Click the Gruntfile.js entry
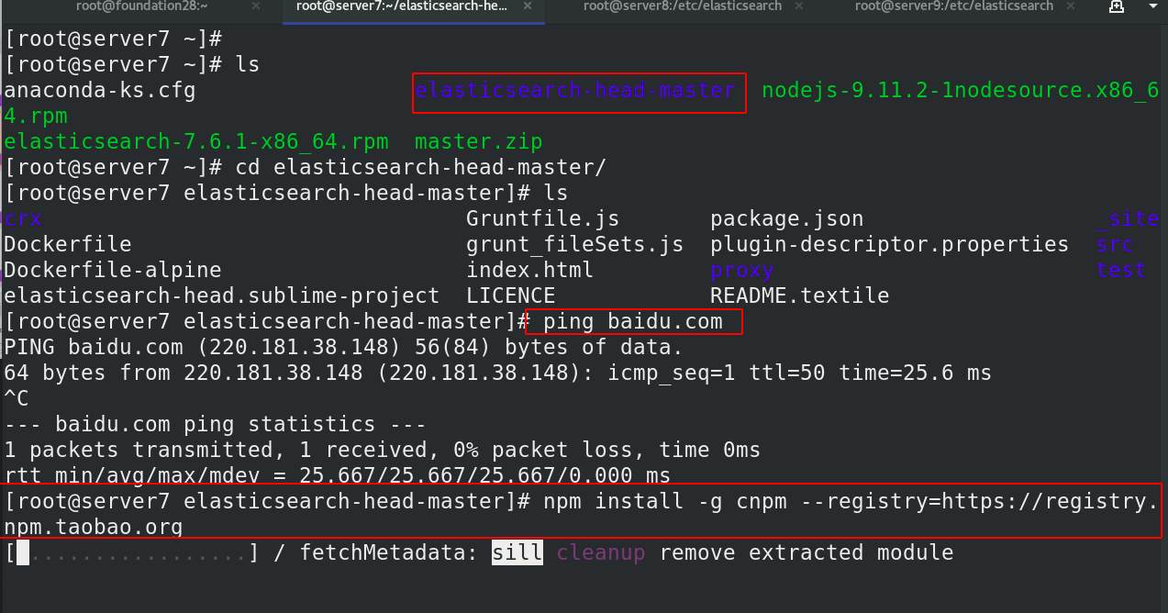 543,219
